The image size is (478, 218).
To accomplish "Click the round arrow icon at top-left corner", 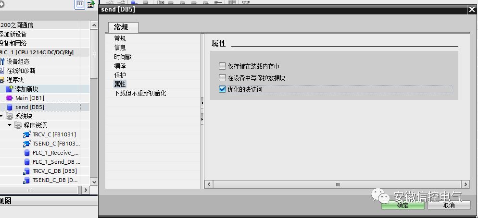I will click(x=2, y=4).
